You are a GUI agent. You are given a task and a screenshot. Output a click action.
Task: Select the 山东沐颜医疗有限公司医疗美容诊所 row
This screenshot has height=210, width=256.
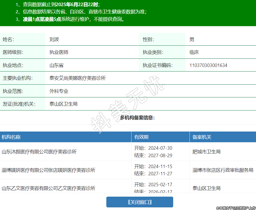39,152
